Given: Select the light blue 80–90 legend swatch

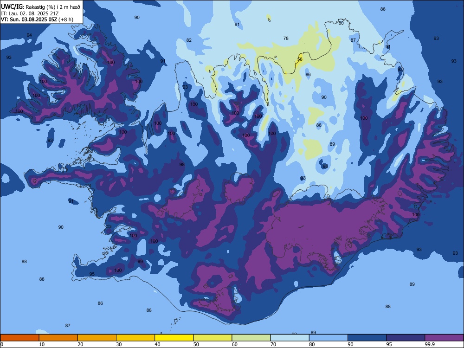Looking at the screenshot, I should tap(329, 338).
